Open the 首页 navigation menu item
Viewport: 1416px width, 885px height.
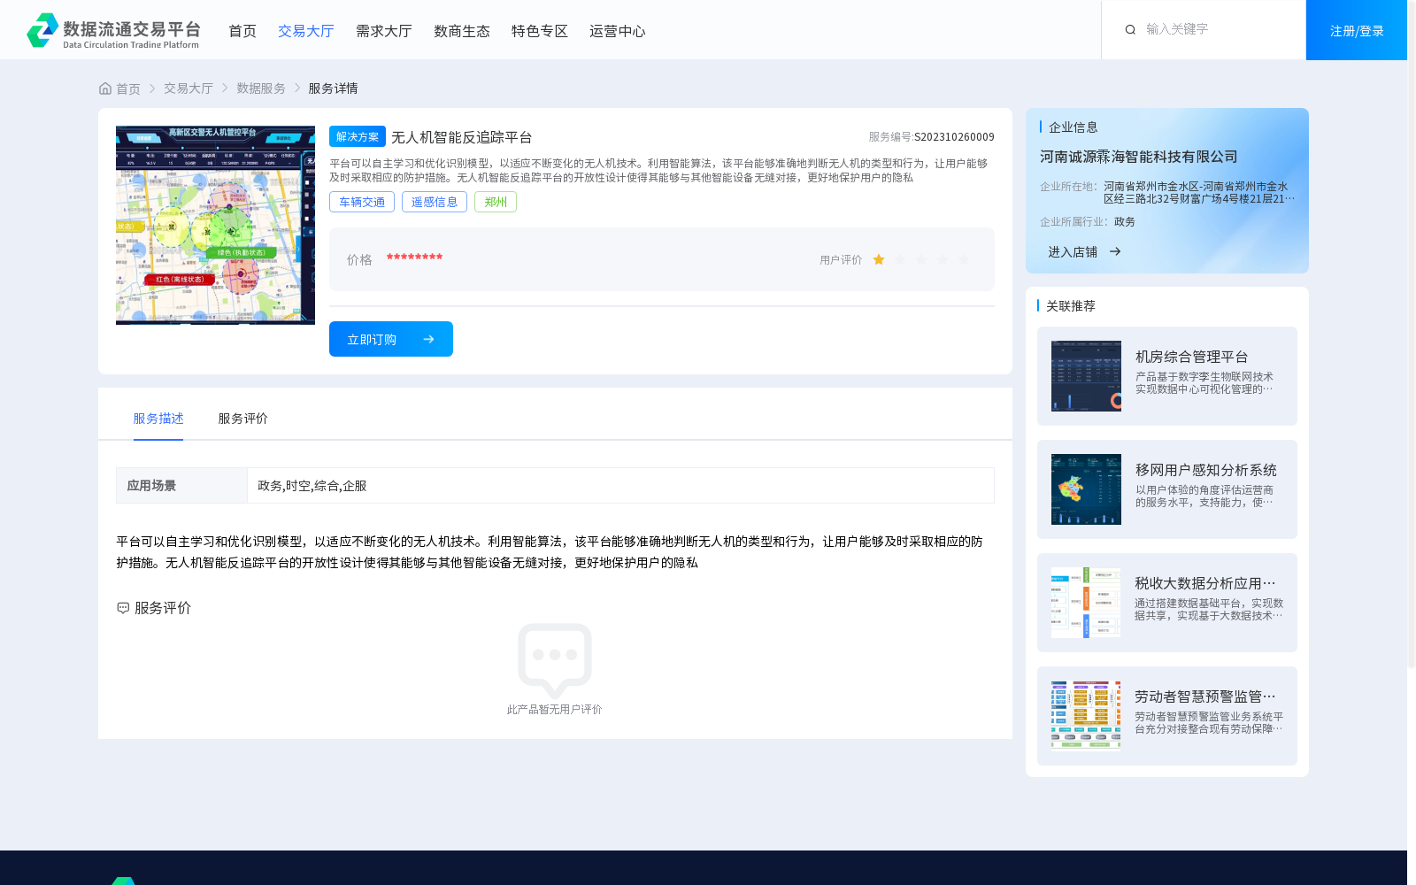(242, 31)
